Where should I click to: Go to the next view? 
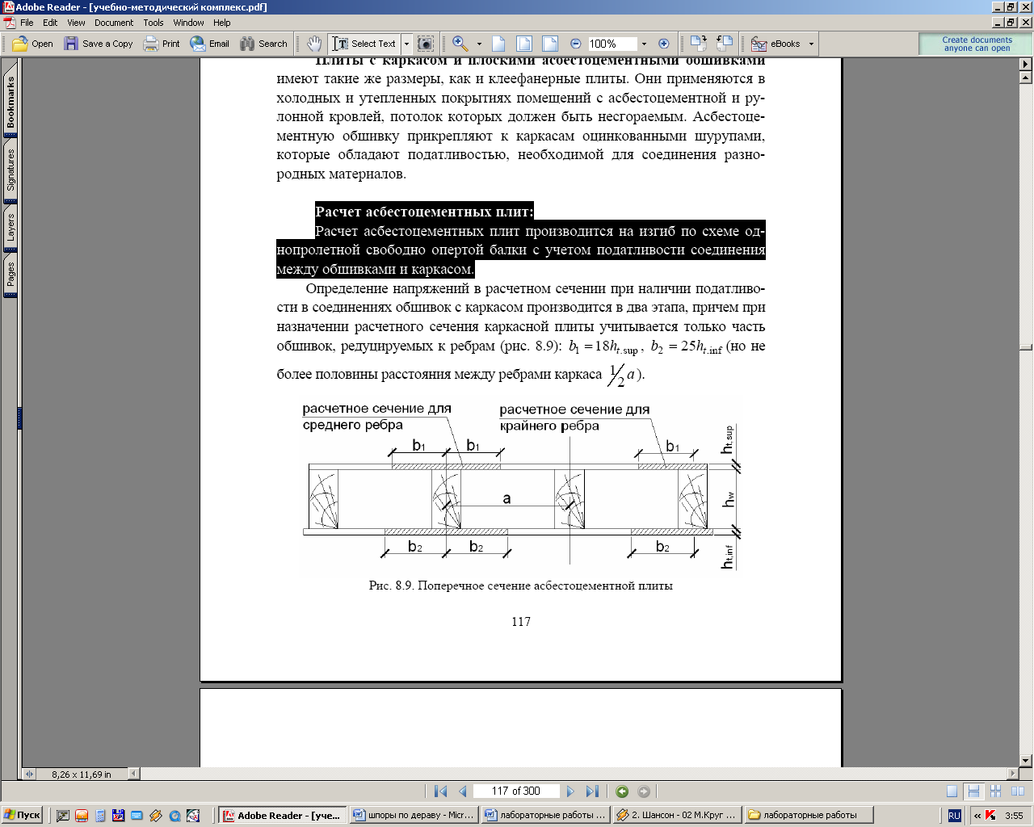pos(644,791)
